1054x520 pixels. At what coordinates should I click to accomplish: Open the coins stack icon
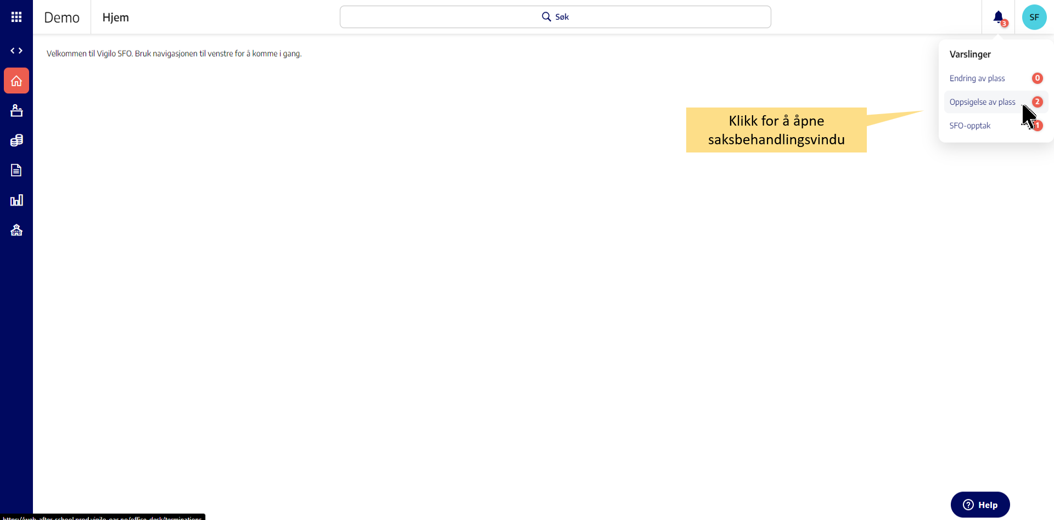tap(16, 140)
